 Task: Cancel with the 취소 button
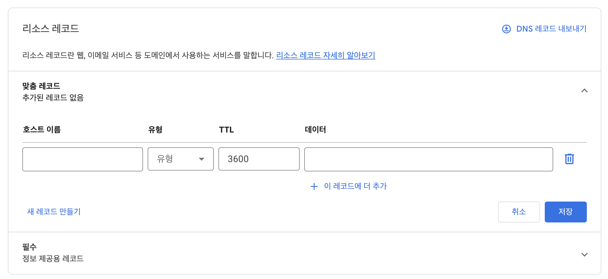click(519, 212)
